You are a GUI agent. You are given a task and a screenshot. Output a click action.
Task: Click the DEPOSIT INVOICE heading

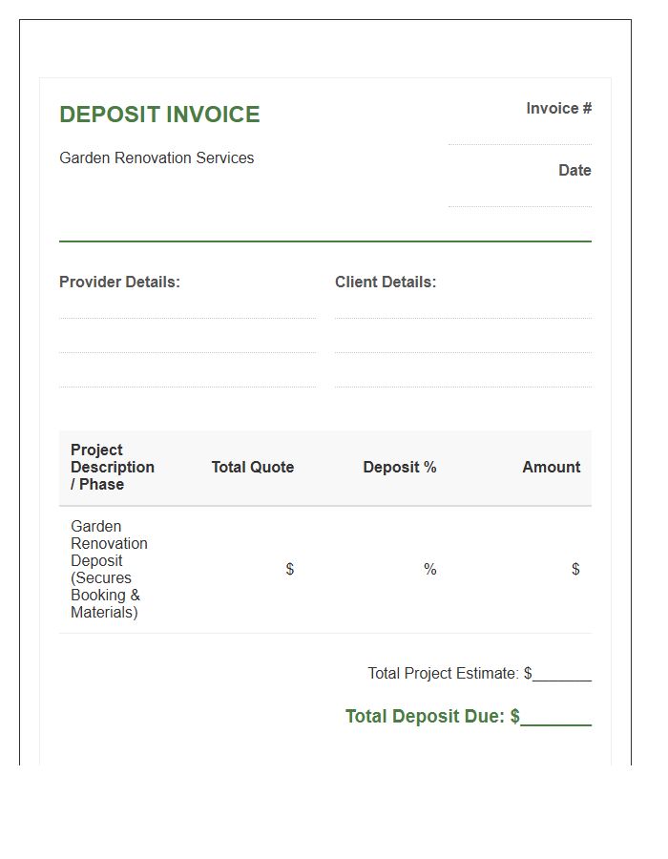point(159,115)
